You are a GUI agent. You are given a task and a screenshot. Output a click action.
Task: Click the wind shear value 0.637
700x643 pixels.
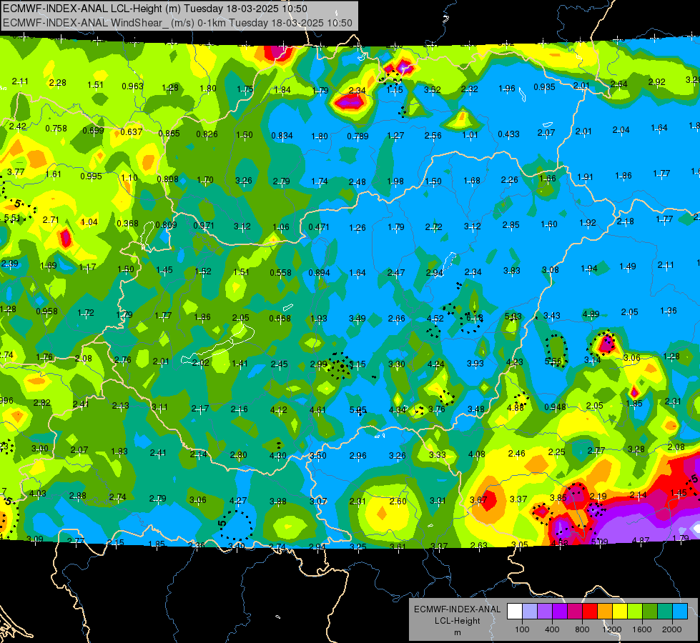click(x=132, y=132)
